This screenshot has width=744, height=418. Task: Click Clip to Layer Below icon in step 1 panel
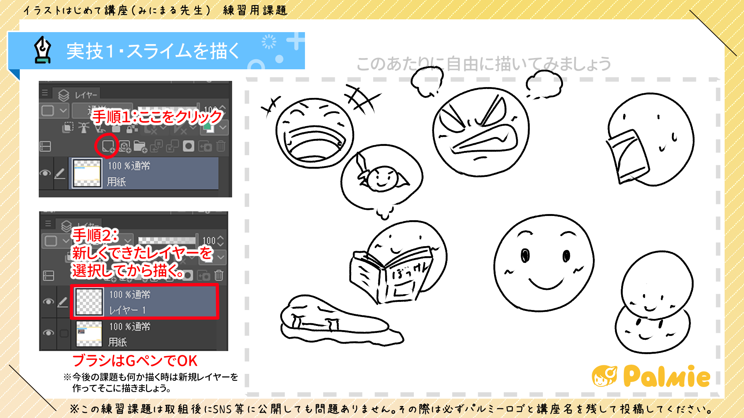(68, 127)
